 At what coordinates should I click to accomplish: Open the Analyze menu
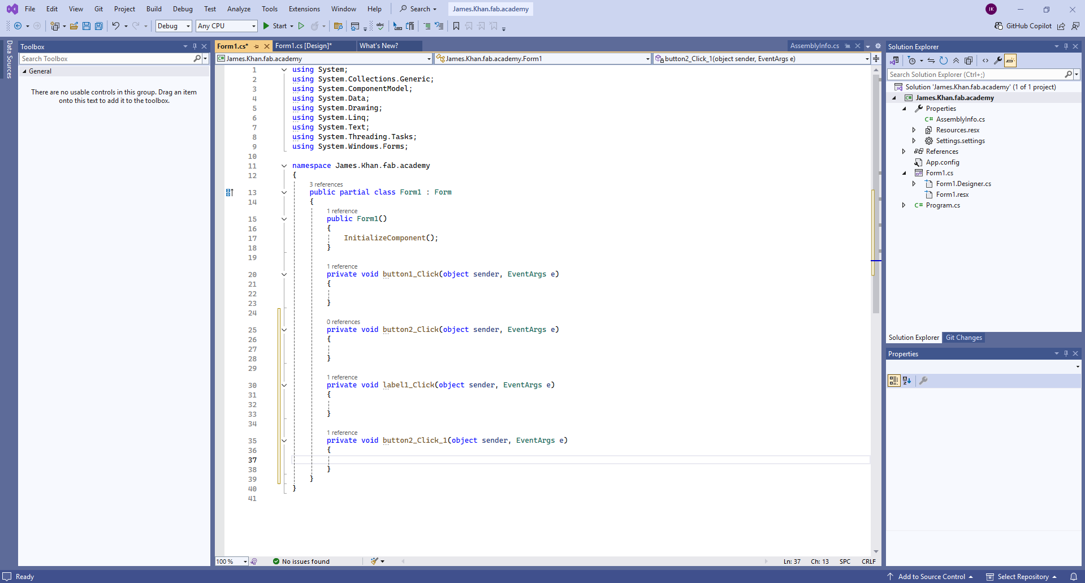pos(239,9)
